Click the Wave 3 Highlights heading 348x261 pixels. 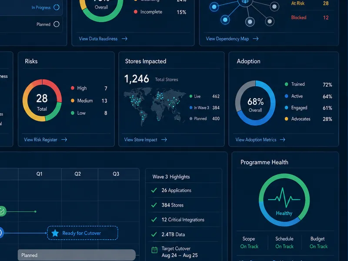171,177
